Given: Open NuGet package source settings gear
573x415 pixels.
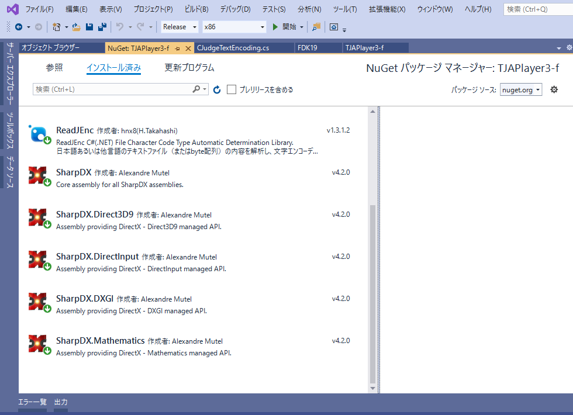Looking at the screenshot, I should [x=554, y=89].
